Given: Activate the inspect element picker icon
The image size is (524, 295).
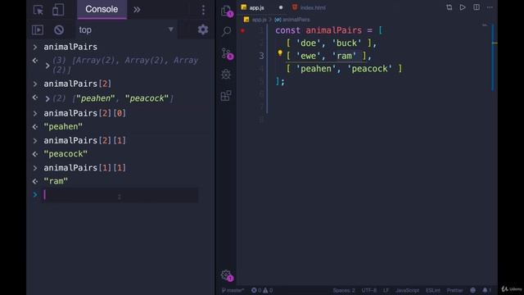Looking at the screenshot, I should tap(38, 10).
